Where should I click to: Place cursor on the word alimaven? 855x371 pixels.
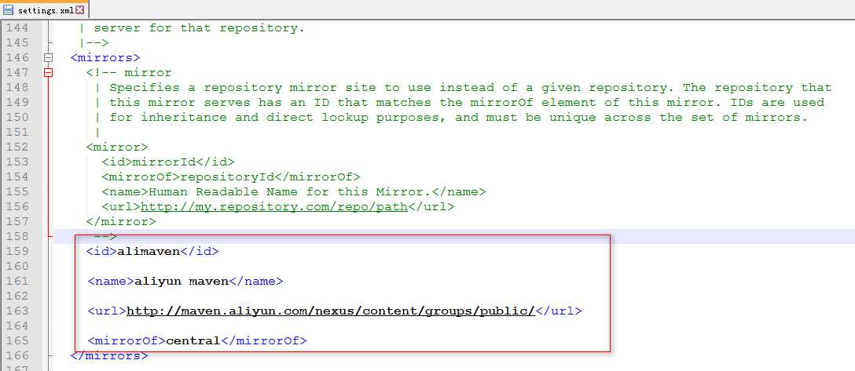149,251
